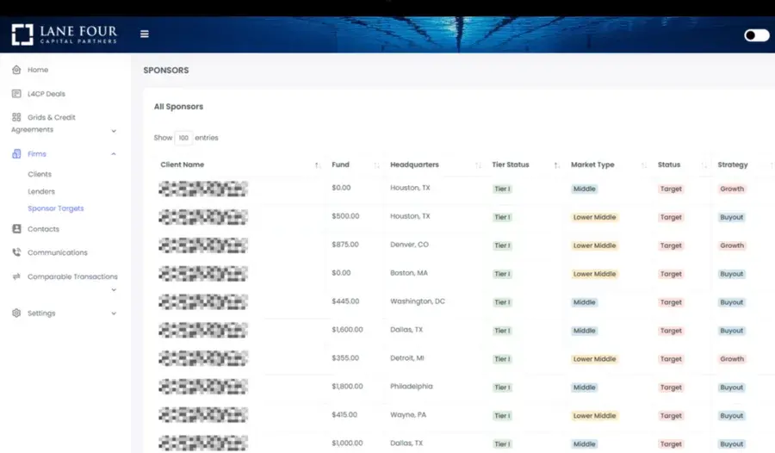The width and height of the screenshot is (775, 453).
Task: Sort by the Fund column arrows
Action: [x=376, y=165]
